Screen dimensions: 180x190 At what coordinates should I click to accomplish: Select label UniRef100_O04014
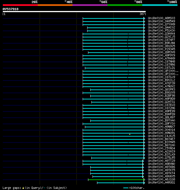(x=161, y=130)
